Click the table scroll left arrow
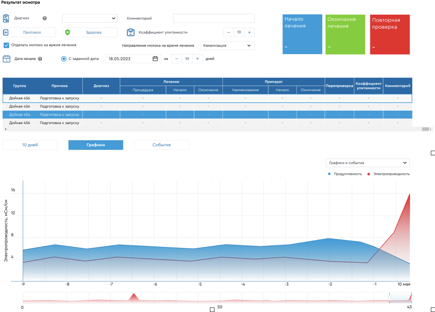Viewport: 435px width, 312px height. 6,129
